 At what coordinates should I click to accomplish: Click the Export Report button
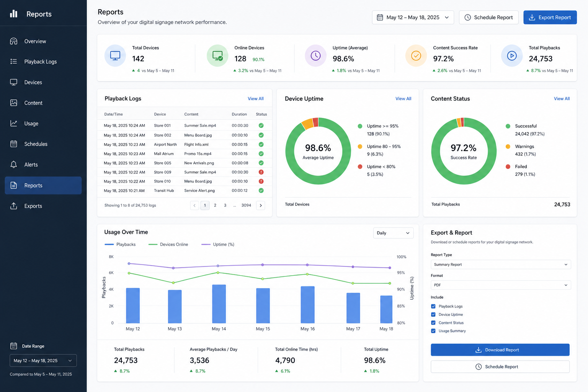(550, 17)
